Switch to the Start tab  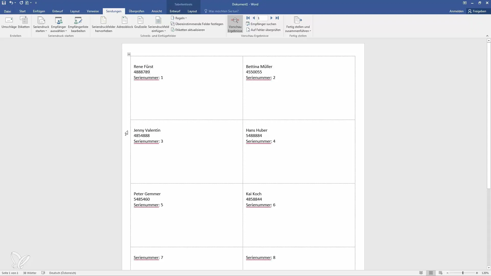(x=22, y=11)
